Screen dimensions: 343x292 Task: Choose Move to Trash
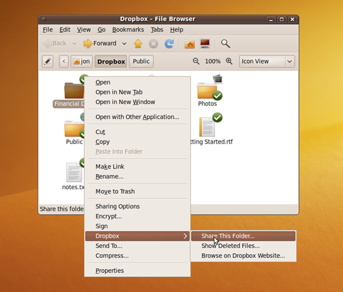(x=137, y=191)
